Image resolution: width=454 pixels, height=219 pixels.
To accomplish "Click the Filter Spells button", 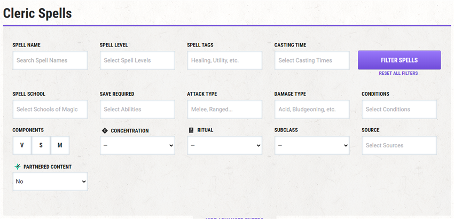I will [400, 60].
